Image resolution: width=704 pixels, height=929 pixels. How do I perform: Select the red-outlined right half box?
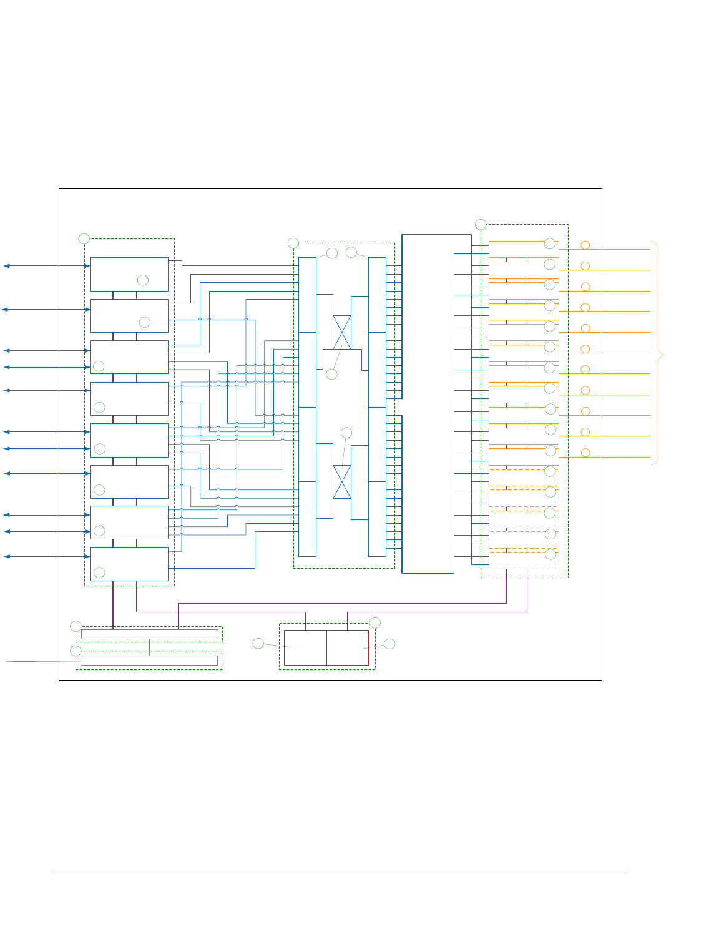(348, 647)
